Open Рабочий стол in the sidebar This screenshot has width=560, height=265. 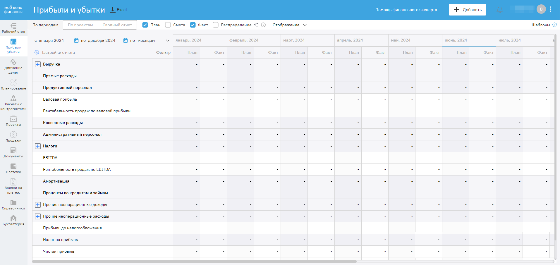point(13,28)
